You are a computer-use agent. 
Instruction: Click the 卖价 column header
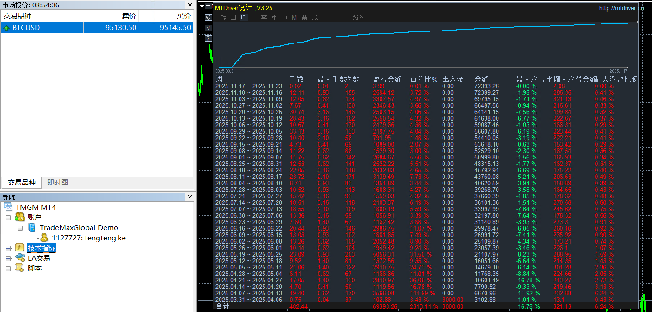(x=111, y=16)
